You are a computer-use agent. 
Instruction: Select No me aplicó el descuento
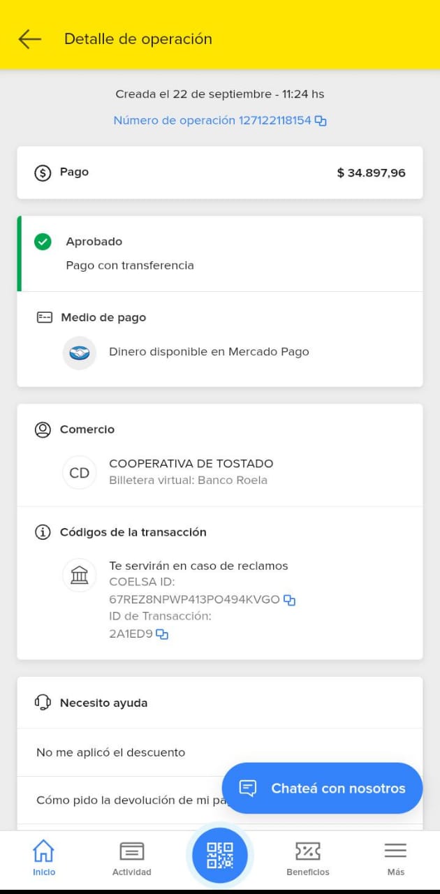(111, 752)
